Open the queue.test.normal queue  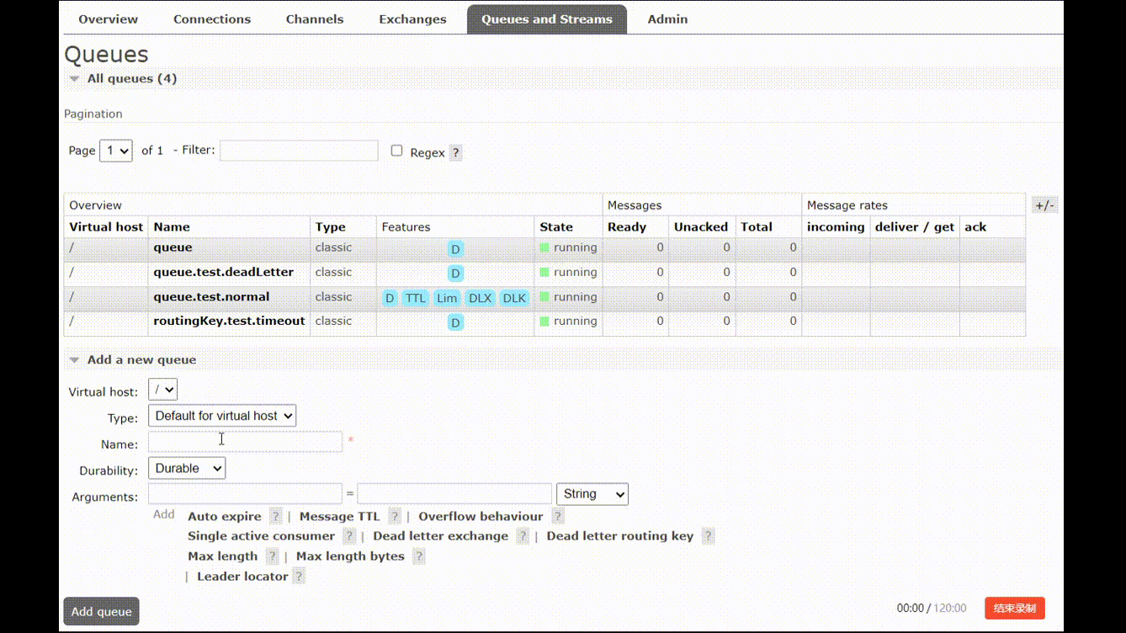[x=211, y=296]
